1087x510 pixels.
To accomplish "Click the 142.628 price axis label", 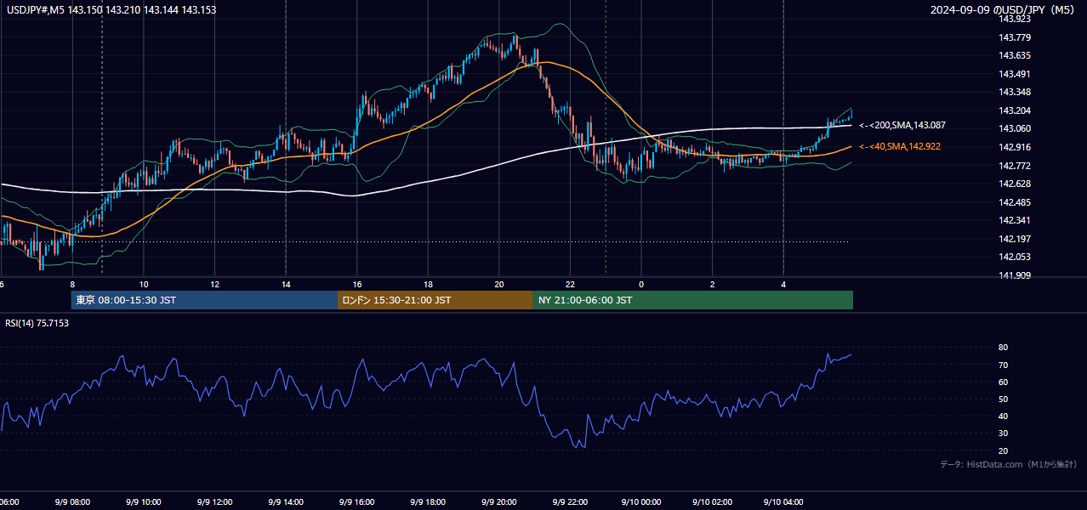I will (1015, 184).
